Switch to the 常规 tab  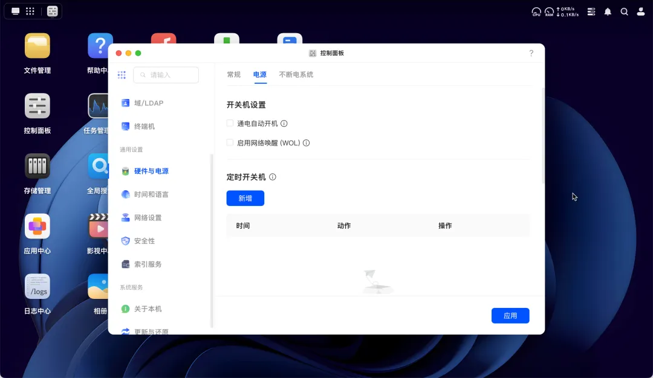pyautogui.click(x=233, y=75)
